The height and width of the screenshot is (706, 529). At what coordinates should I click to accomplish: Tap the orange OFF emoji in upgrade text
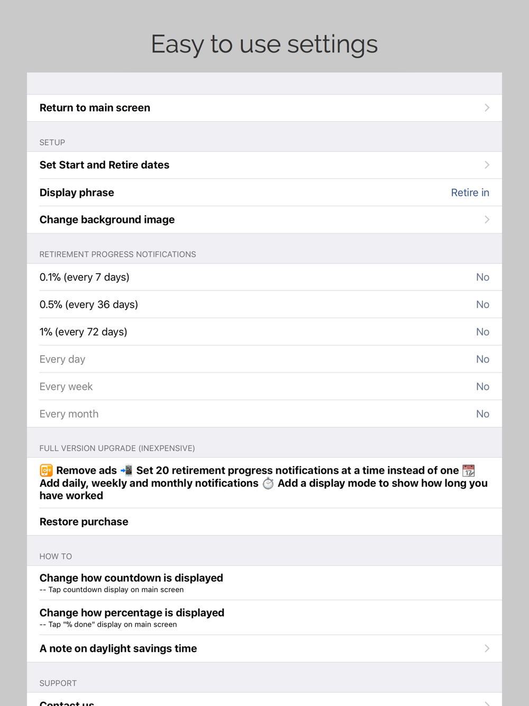coord(47,470)
